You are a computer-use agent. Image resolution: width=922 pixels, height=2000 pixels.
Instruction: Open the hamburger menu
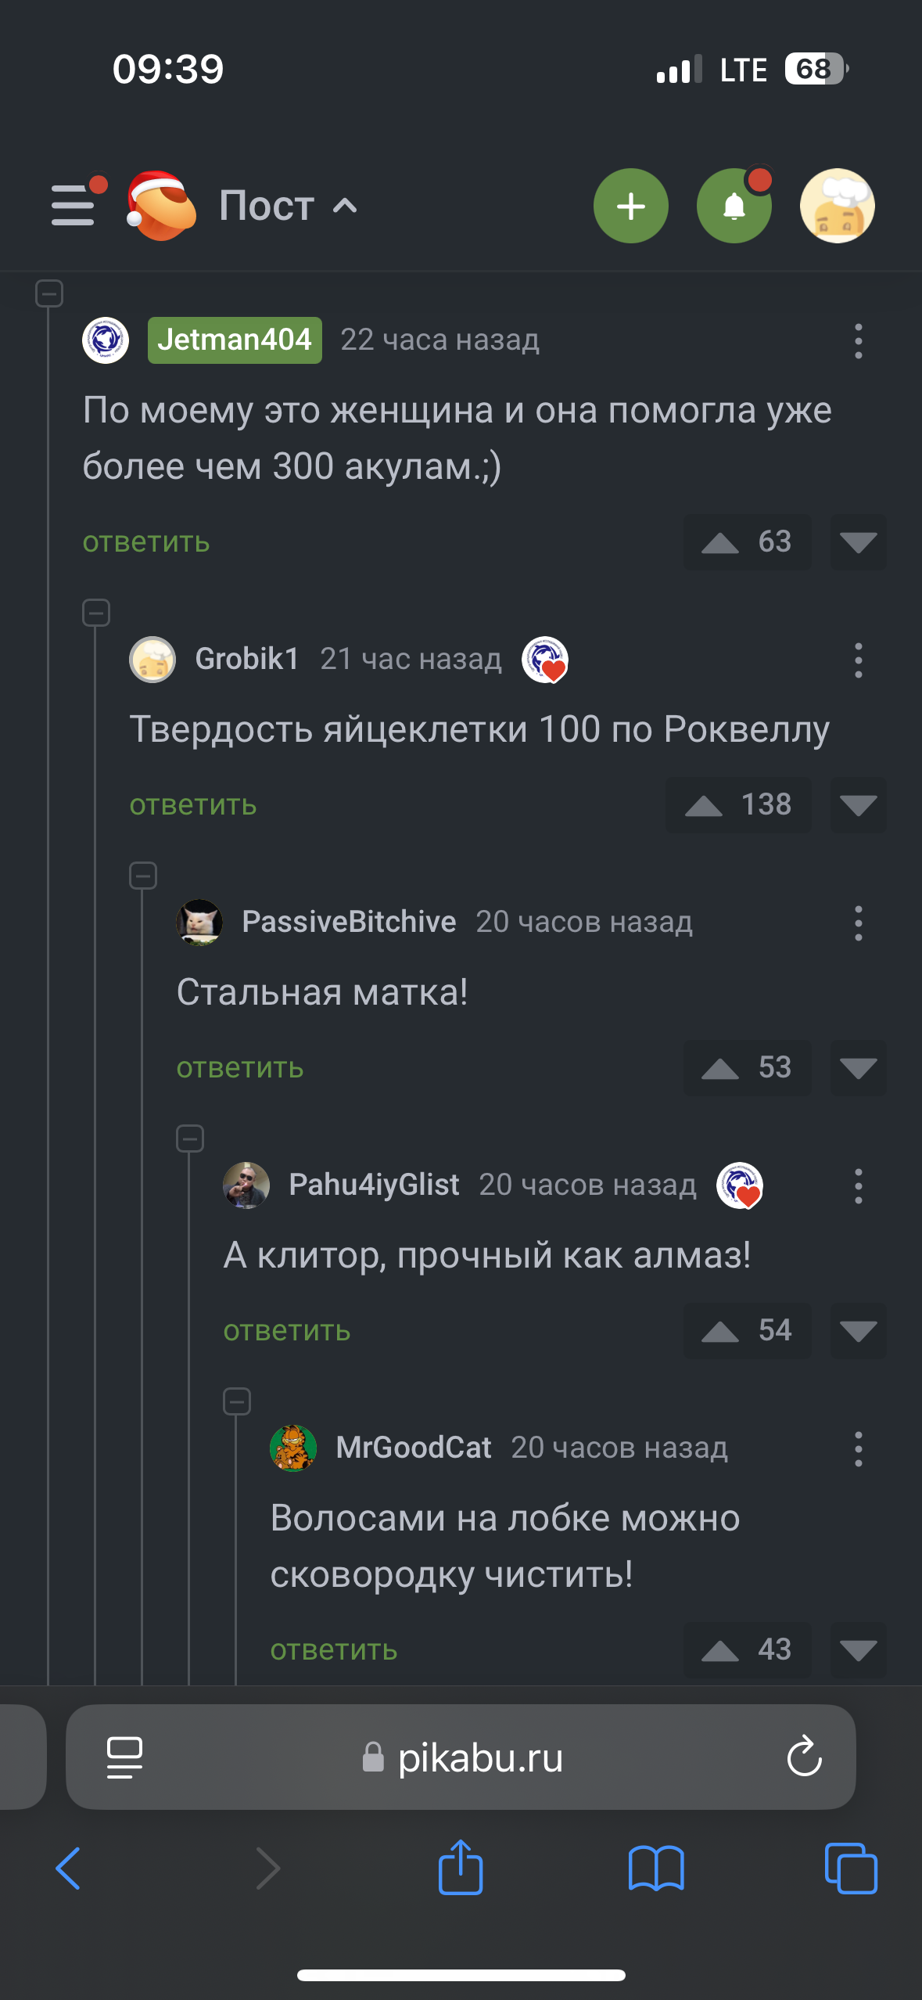pyautogui.click(x=74, y=205)
